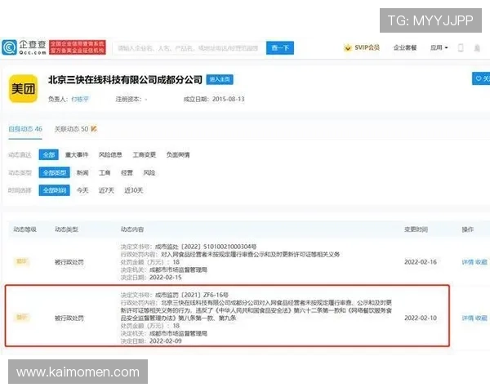Click the 成立日期 2015-08-13 text
Screen dimensions: 490x392
pyautogui.click(x=214, y=99)
